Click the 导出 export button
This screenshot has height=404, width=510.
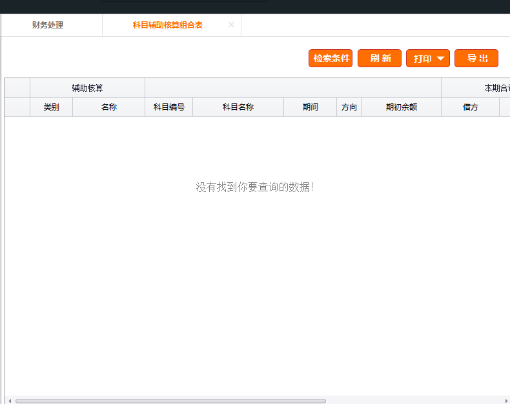tap(476, 58)
